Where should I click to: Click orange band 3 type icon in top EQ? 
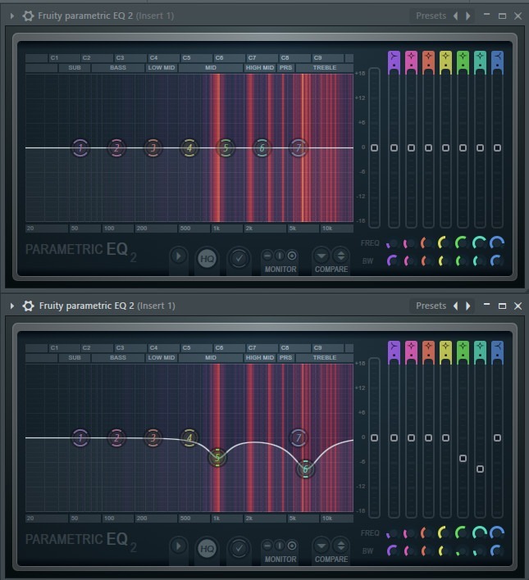[x=428, y=57]
